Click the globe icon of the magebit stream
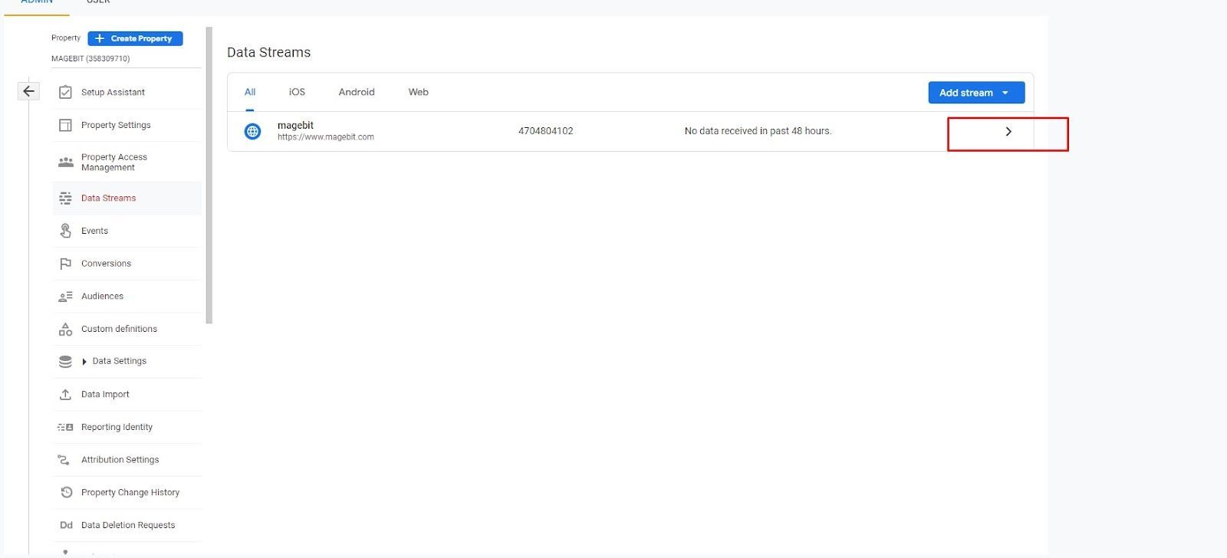Viewport: 1227px width, 558px height. pos(252,131)
